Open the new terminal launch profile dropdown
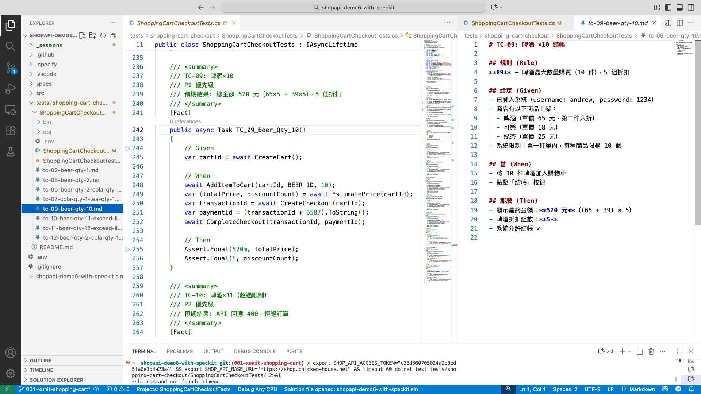701x394 pixels. tap(630, 351)
